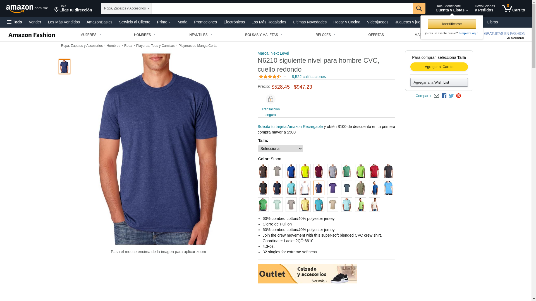Screen dimensions: 536x301
Task: Open the Todo hamburger menu
Action: (14, 22)
